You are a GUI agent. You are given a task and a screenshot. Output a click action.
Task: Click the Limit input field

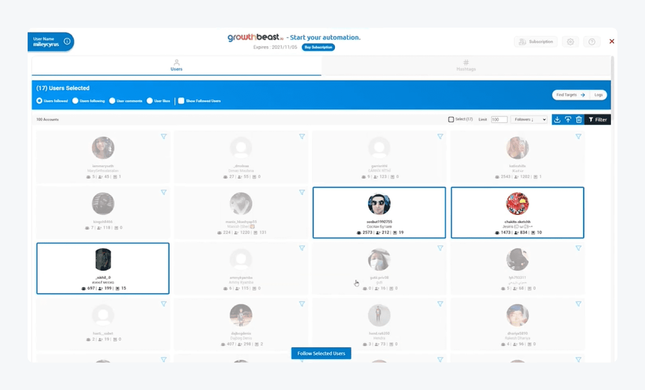(x=498, y=120)
